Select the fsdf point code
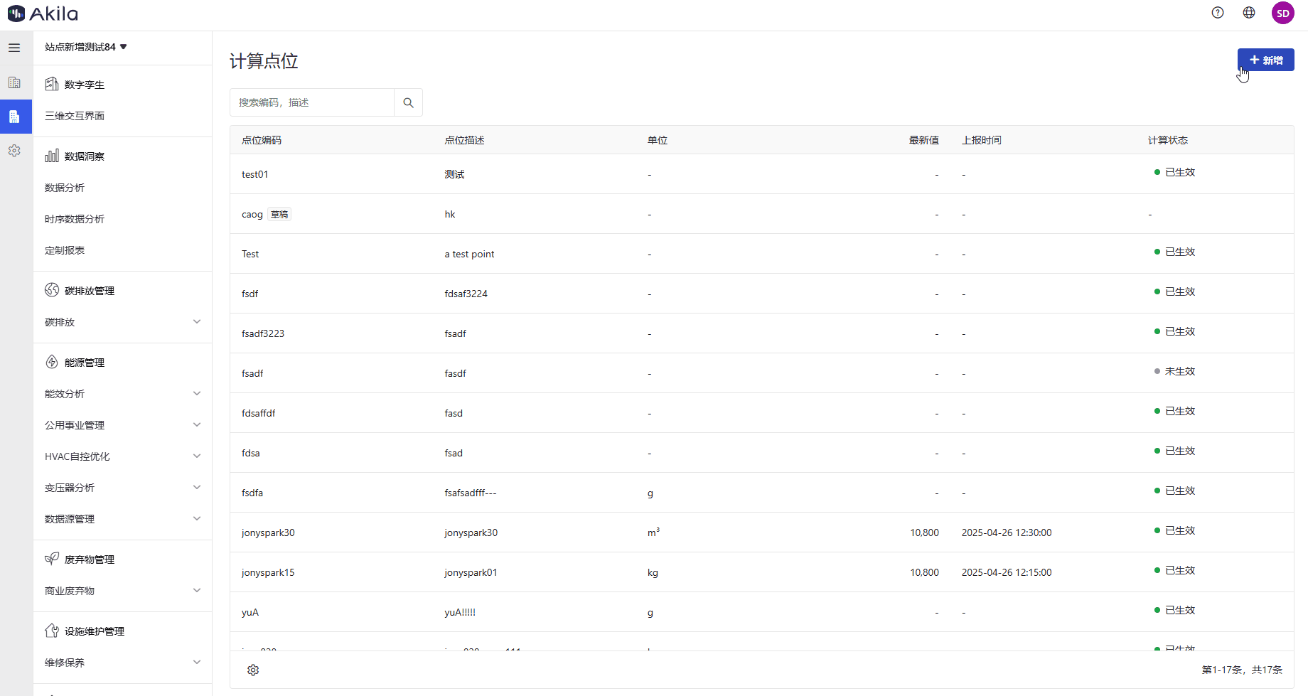The height and width of the screenshot is (696, 1308). click(x=250, y=294)
